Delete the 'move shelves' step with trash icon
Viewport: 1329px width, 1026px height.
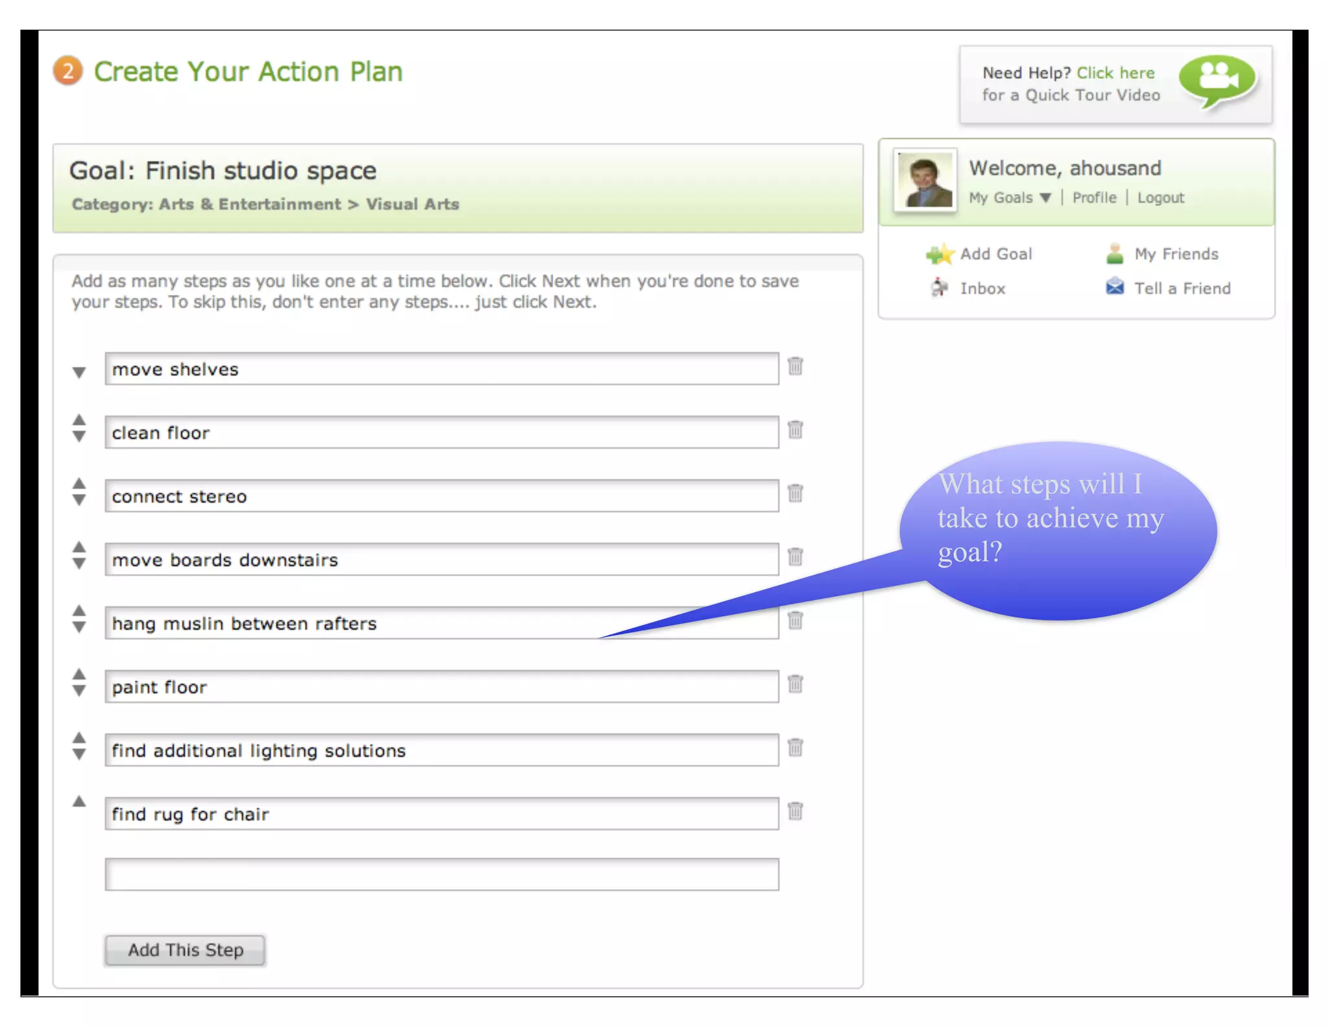tap(795, 366)
